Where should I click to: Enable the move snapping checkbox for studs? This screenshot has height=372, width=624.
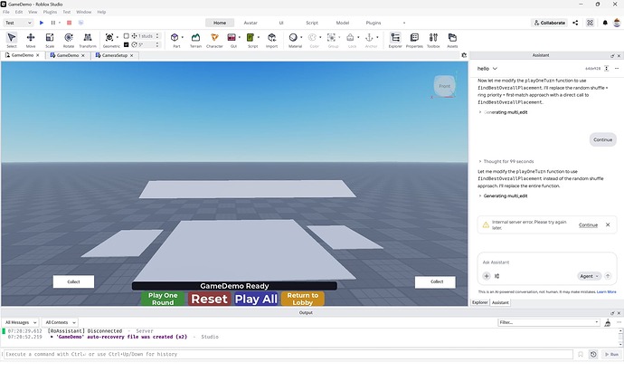[x=126, y=36]
